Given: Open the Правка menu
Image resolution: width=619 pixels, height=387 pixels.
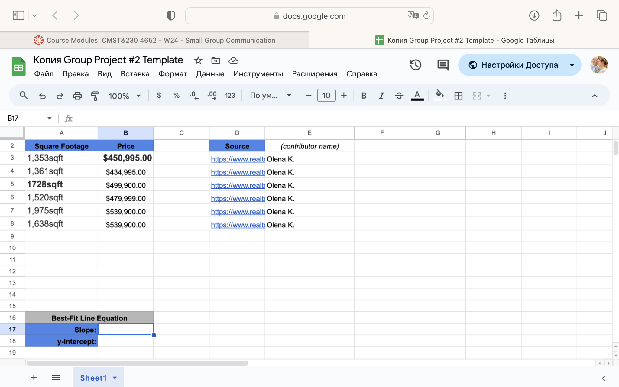Looking at the screenshot, I should [x=76, y=74].
